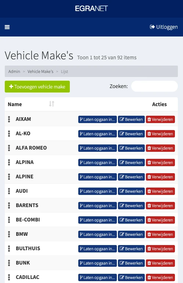
Task: Open the hamburger navigation menu
Action: pyautogui.click(x=7, y=27)
